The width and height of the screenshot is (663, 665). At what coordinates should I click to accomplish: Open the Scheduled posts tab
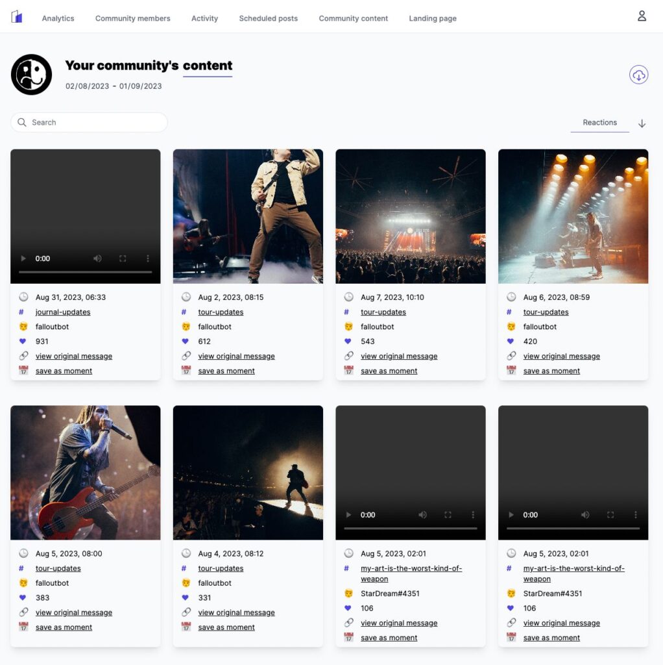[268, 18]
